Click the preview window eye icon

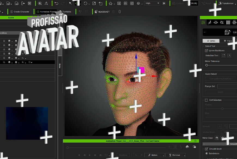point(29,3)
